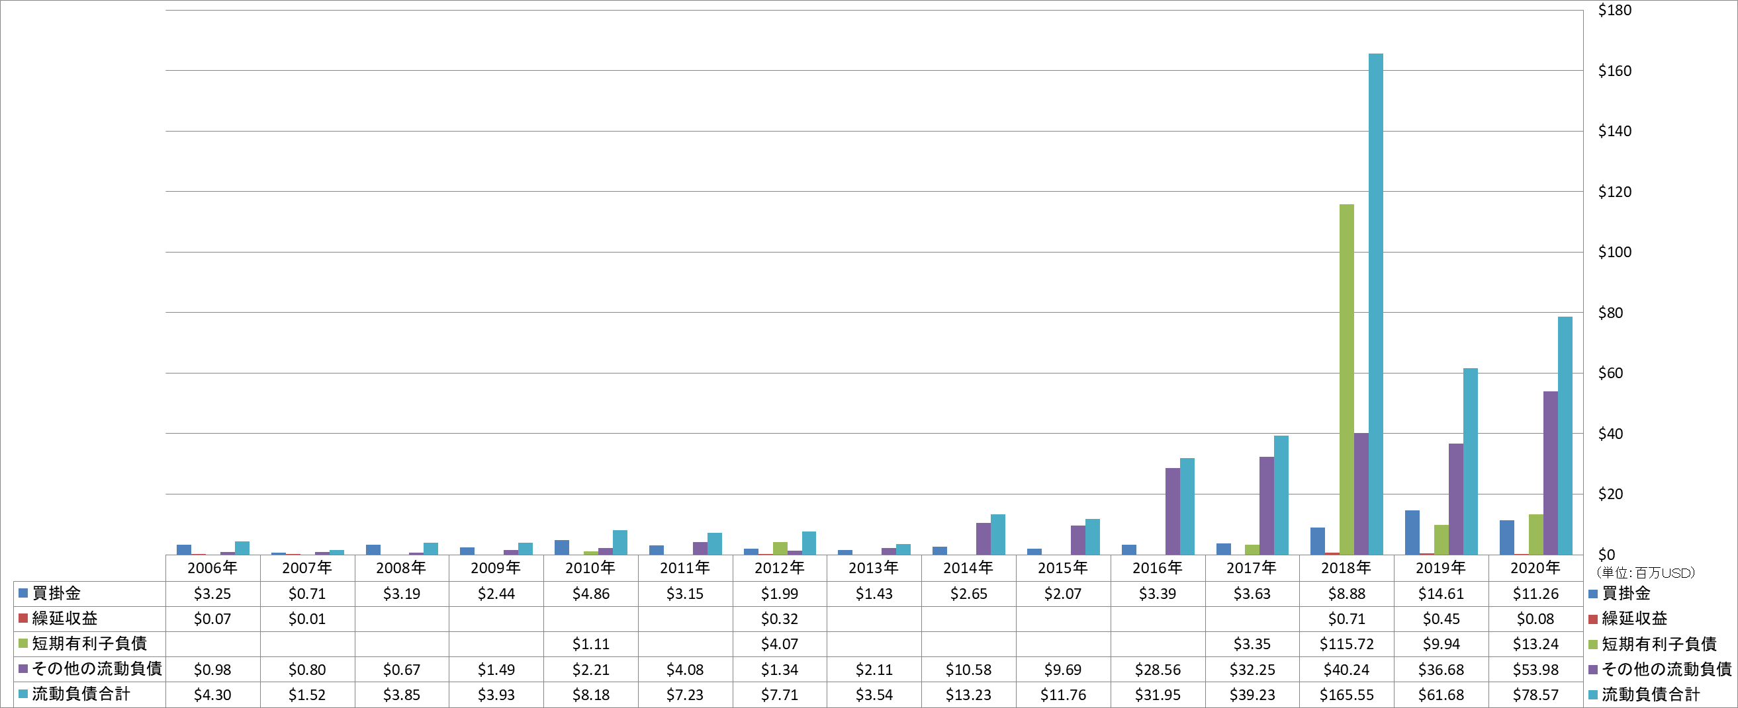Select the 流動負債合計 row label in data table
Viewport: 1738px width, 708px height.
(81, 694)
